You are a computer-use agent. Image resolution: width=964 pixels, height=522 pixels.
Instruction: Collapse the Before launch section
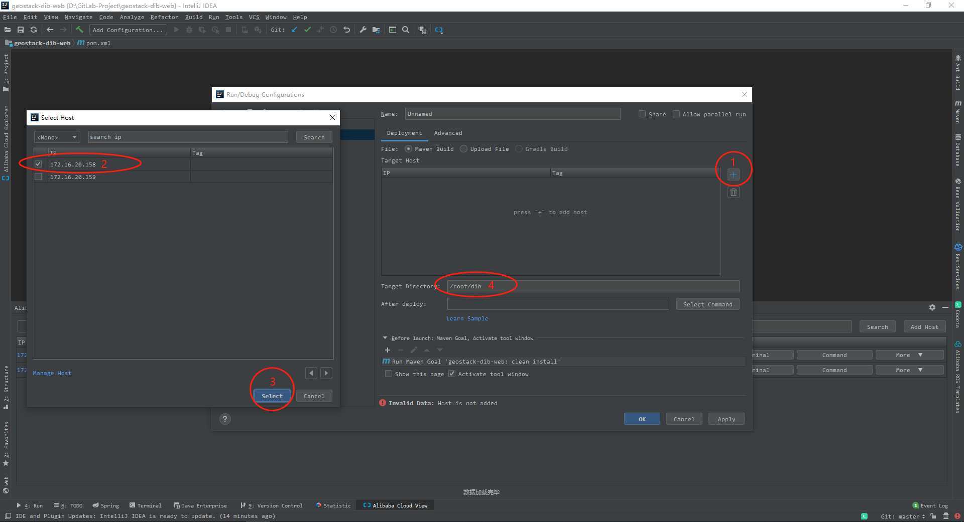pyautogui.click(x=385, y=338)
